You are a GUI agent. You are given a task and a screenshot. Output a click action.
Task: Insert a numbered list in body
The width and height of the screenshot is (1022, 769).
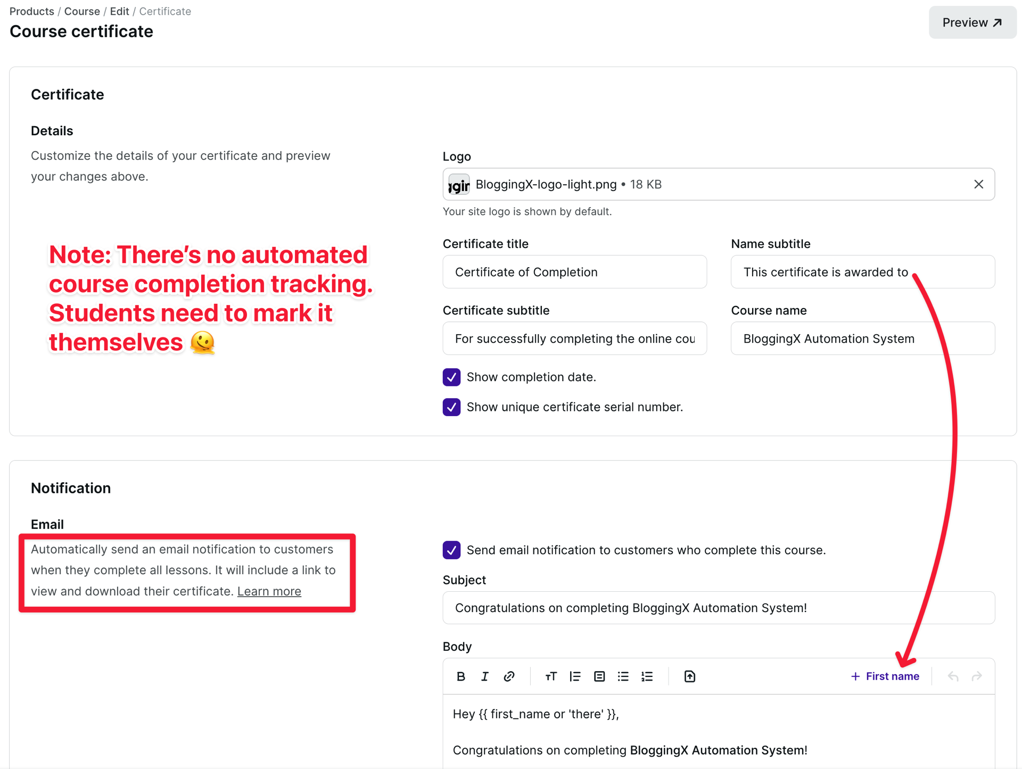pyautogui.click(x=647, y=676)
